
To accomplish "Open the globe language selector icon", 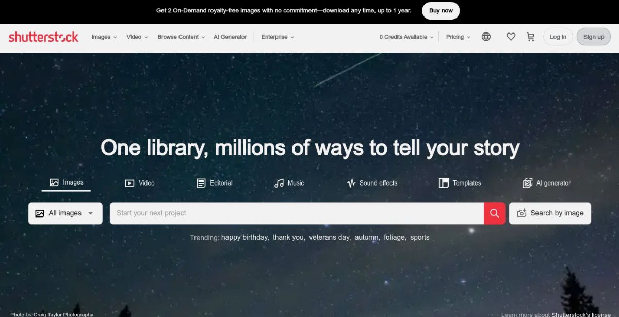I will [486, 37].
